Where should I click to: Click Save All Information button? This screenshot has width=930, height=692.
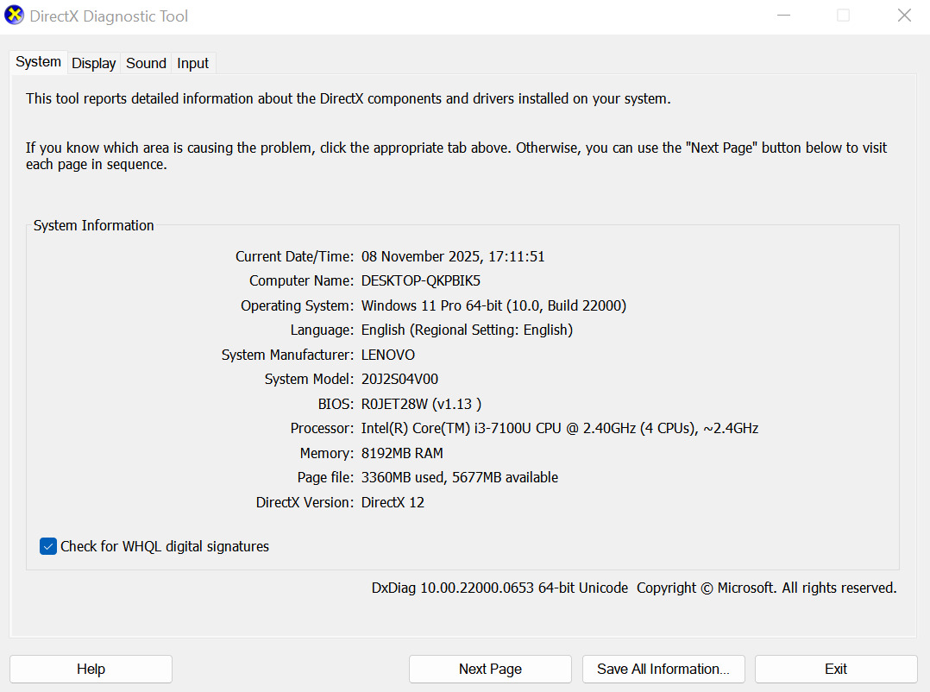tap(663, 669)
